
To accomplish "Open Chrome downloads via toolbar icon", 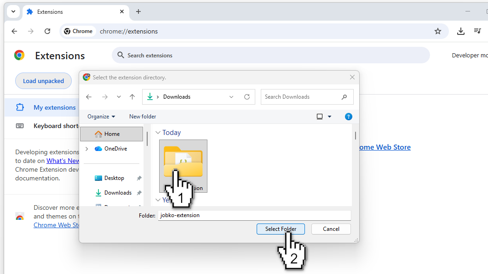I will [x=461, y=31].
